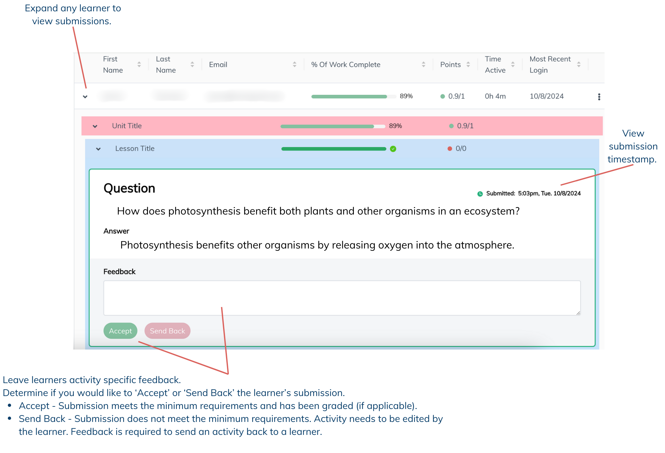
Task: Sort by Last Name column arrows
Action: coord(192,64)
